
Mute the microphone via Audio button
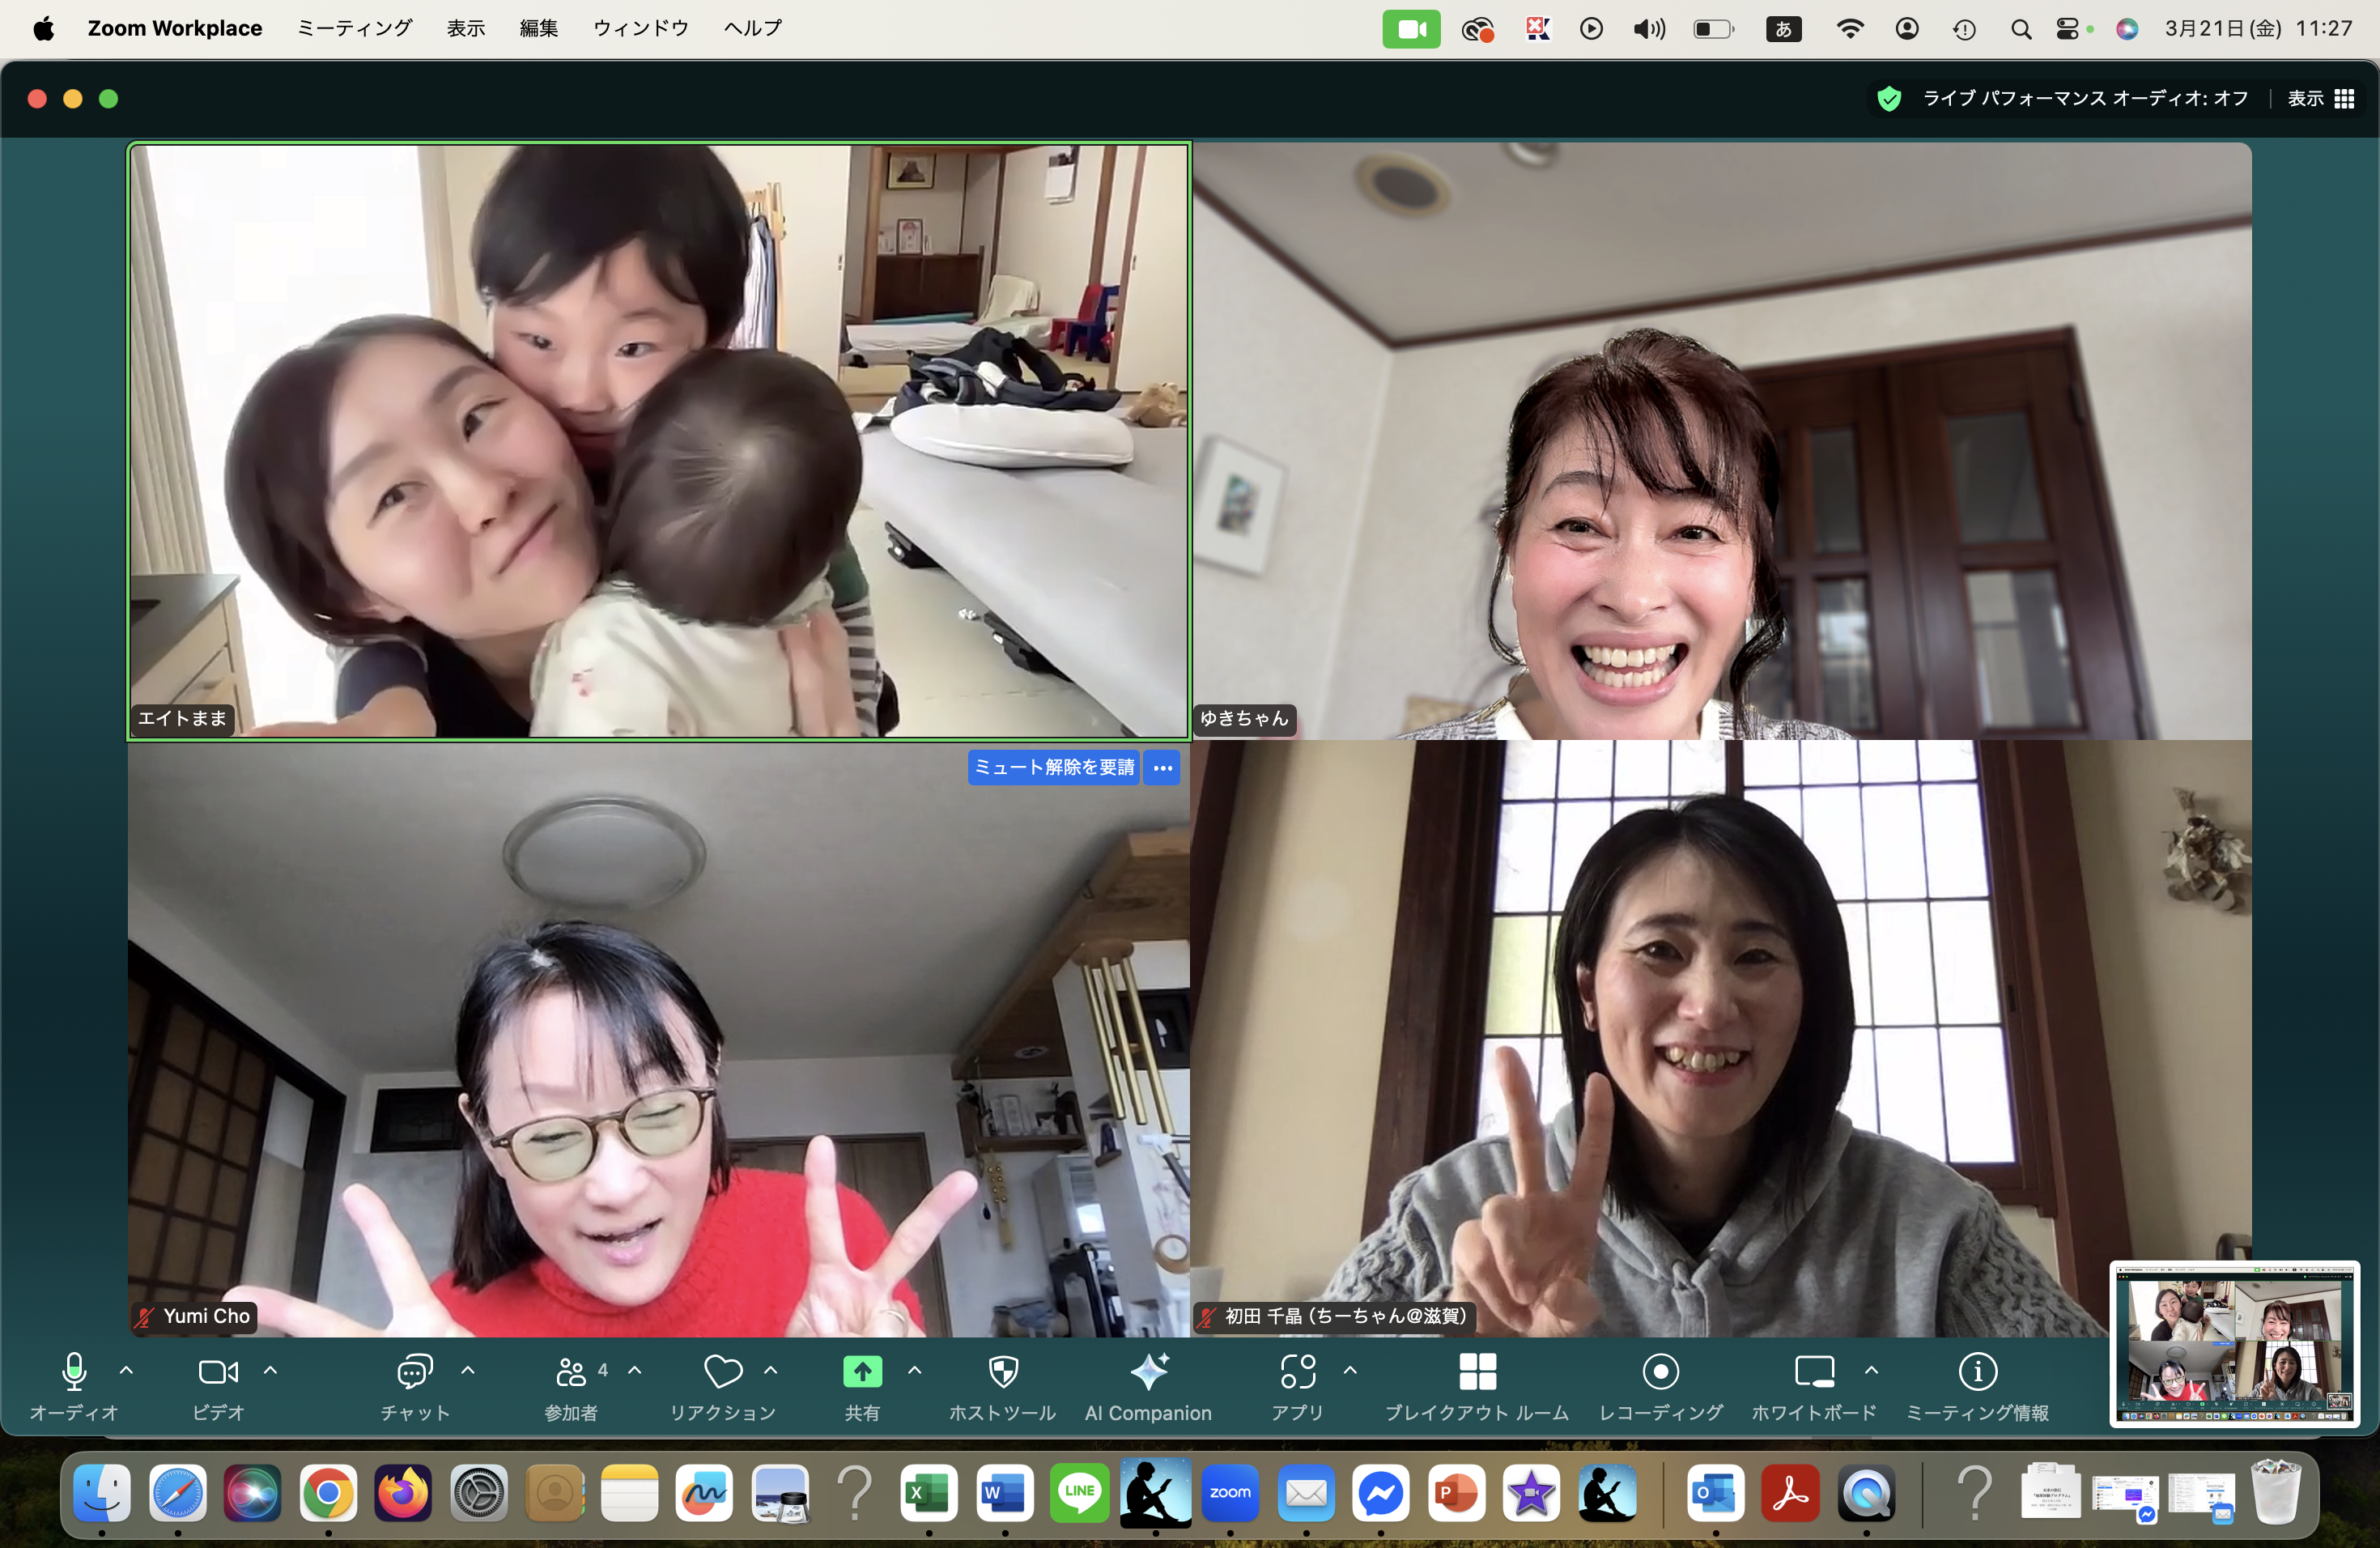(x=74, y=1372)
